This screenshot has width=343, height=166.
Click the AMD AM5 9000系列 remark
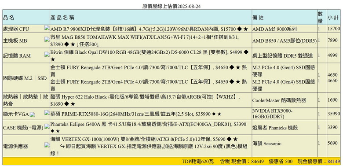[x=274, y=29]
